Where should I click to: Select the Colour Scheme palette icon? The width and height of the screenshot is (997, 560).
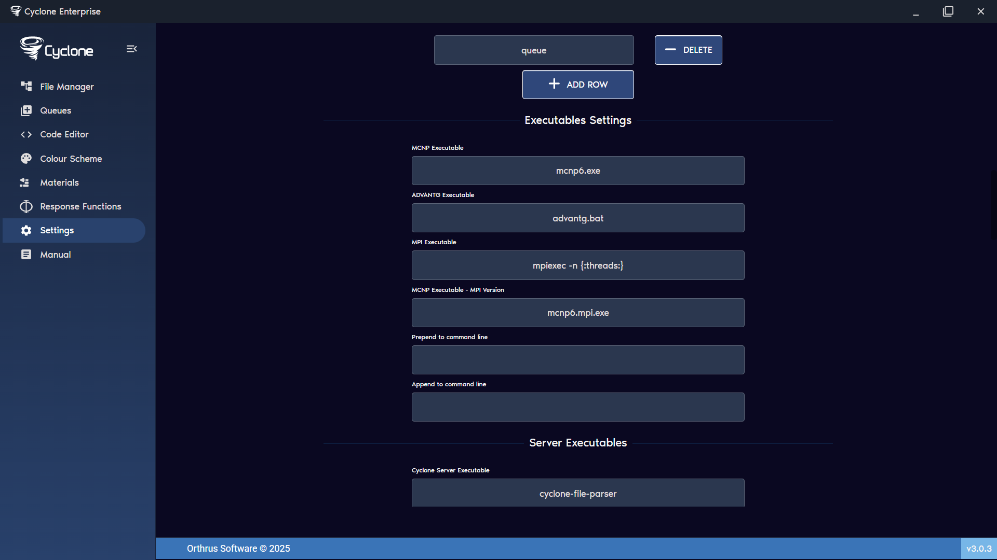26,158
